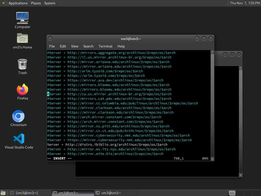Image resolution: width=261 pixels, height=196 pixels.
Task: Open the File menu in terminal
Action: pyautogui.click(x=52, y=46)
